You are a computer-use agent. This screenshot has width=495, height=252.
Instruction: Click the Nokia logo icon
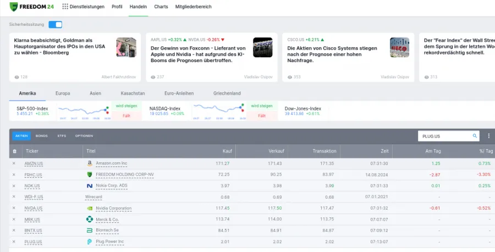pos(90,185)
